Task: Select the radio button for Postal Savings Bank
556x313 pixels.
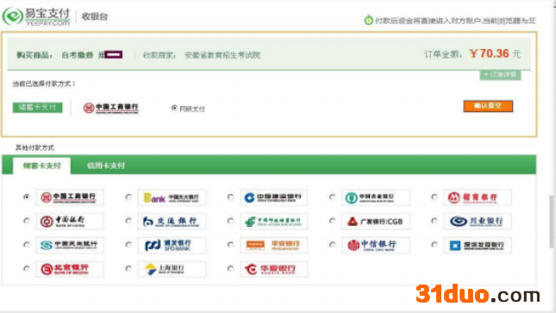Action: tap(230, 221)
